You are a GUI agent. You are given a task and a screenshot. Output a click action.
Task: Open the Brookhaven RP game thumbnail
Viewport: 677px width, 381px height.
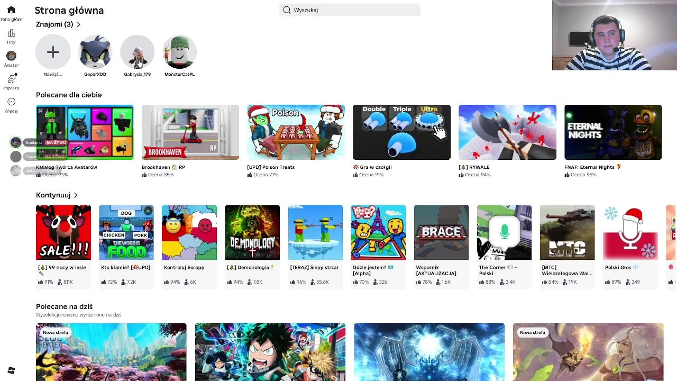click(x=190, y=132)
